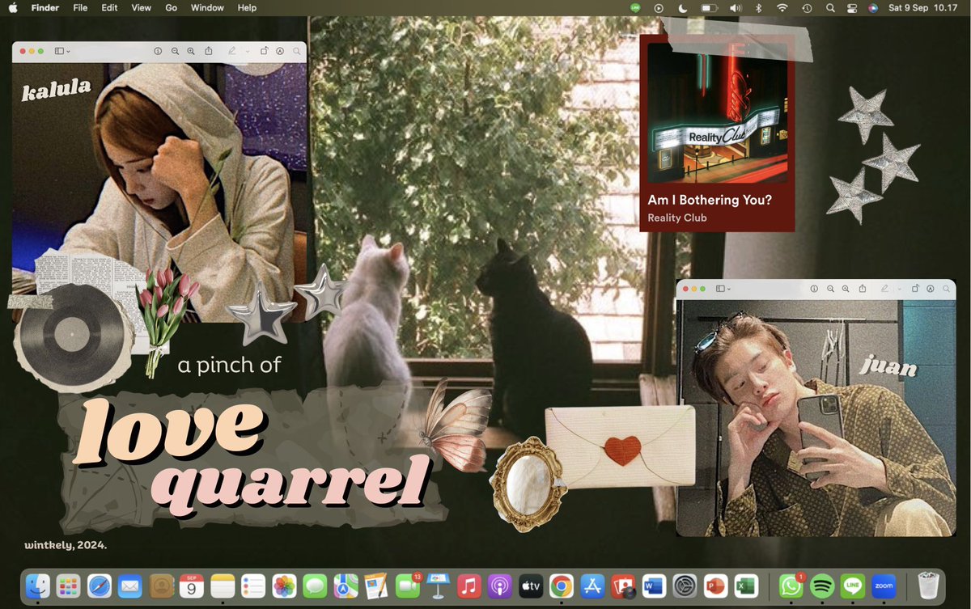Image resolution: width=971 pixels, height=609 pixels.
Task: Click the highlight button in juan window toolbar
Action: pos(931,289)
